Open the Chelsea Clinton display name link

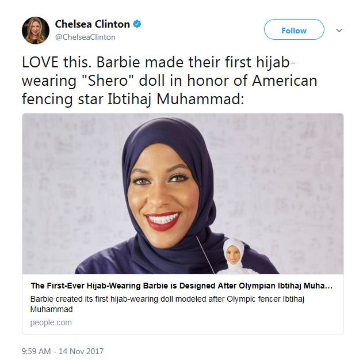(93, 24)
